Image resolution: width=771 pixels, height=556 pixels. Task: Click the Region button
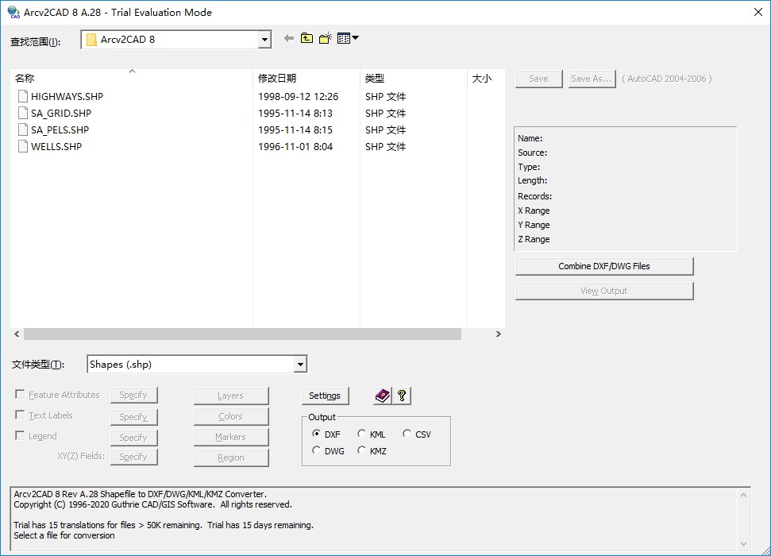[x=231, y=458]
